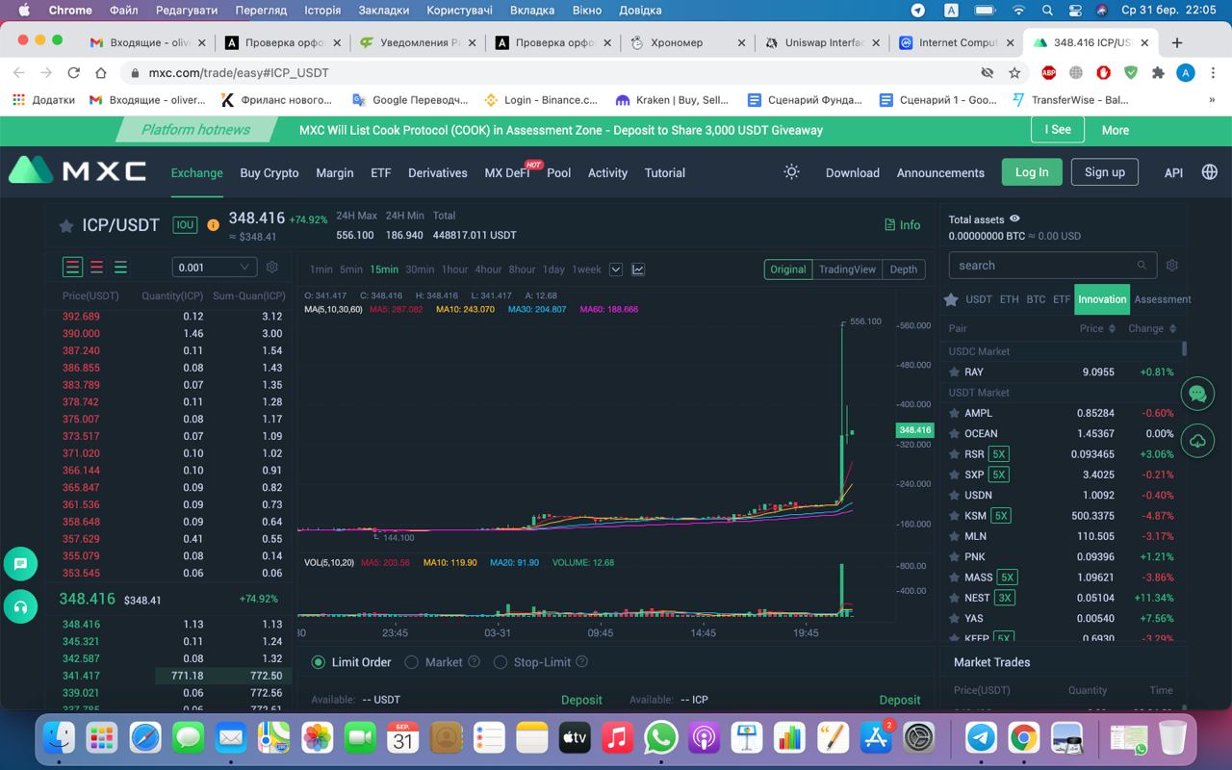Open message chat button on left edge

pos(20,564)
